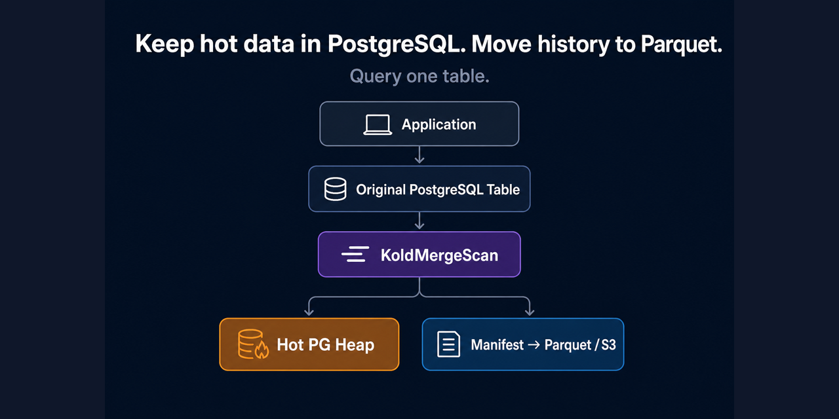Select the orange Hot PG Heap box

tap(309, 344)
